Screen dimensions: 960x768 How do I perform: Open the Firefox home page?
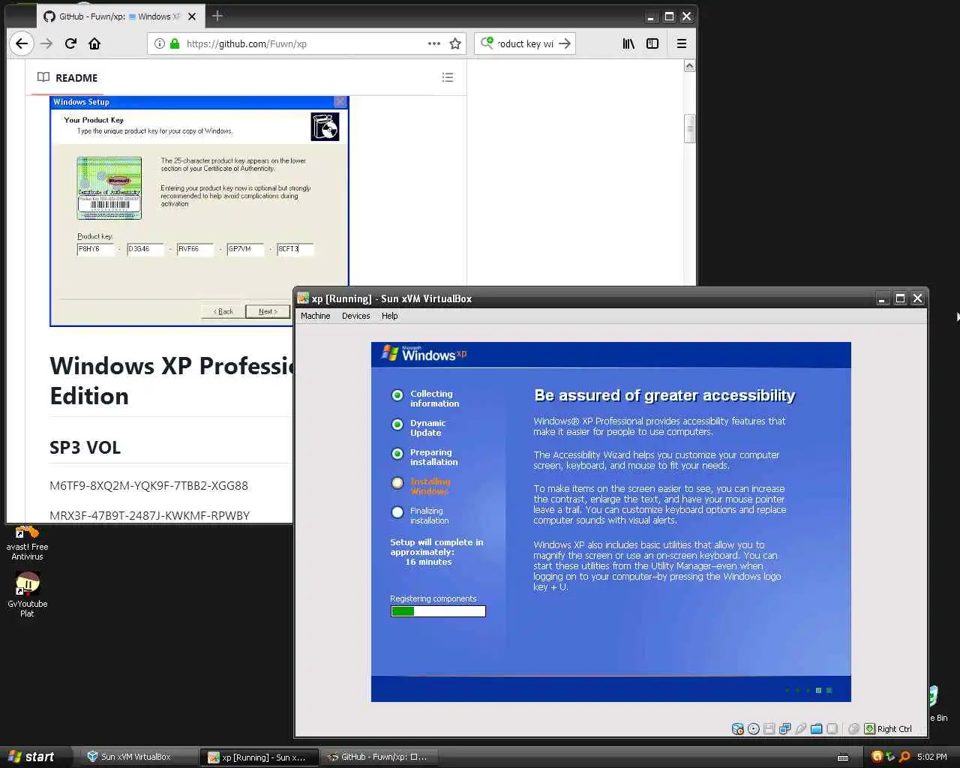click(94, 43)
